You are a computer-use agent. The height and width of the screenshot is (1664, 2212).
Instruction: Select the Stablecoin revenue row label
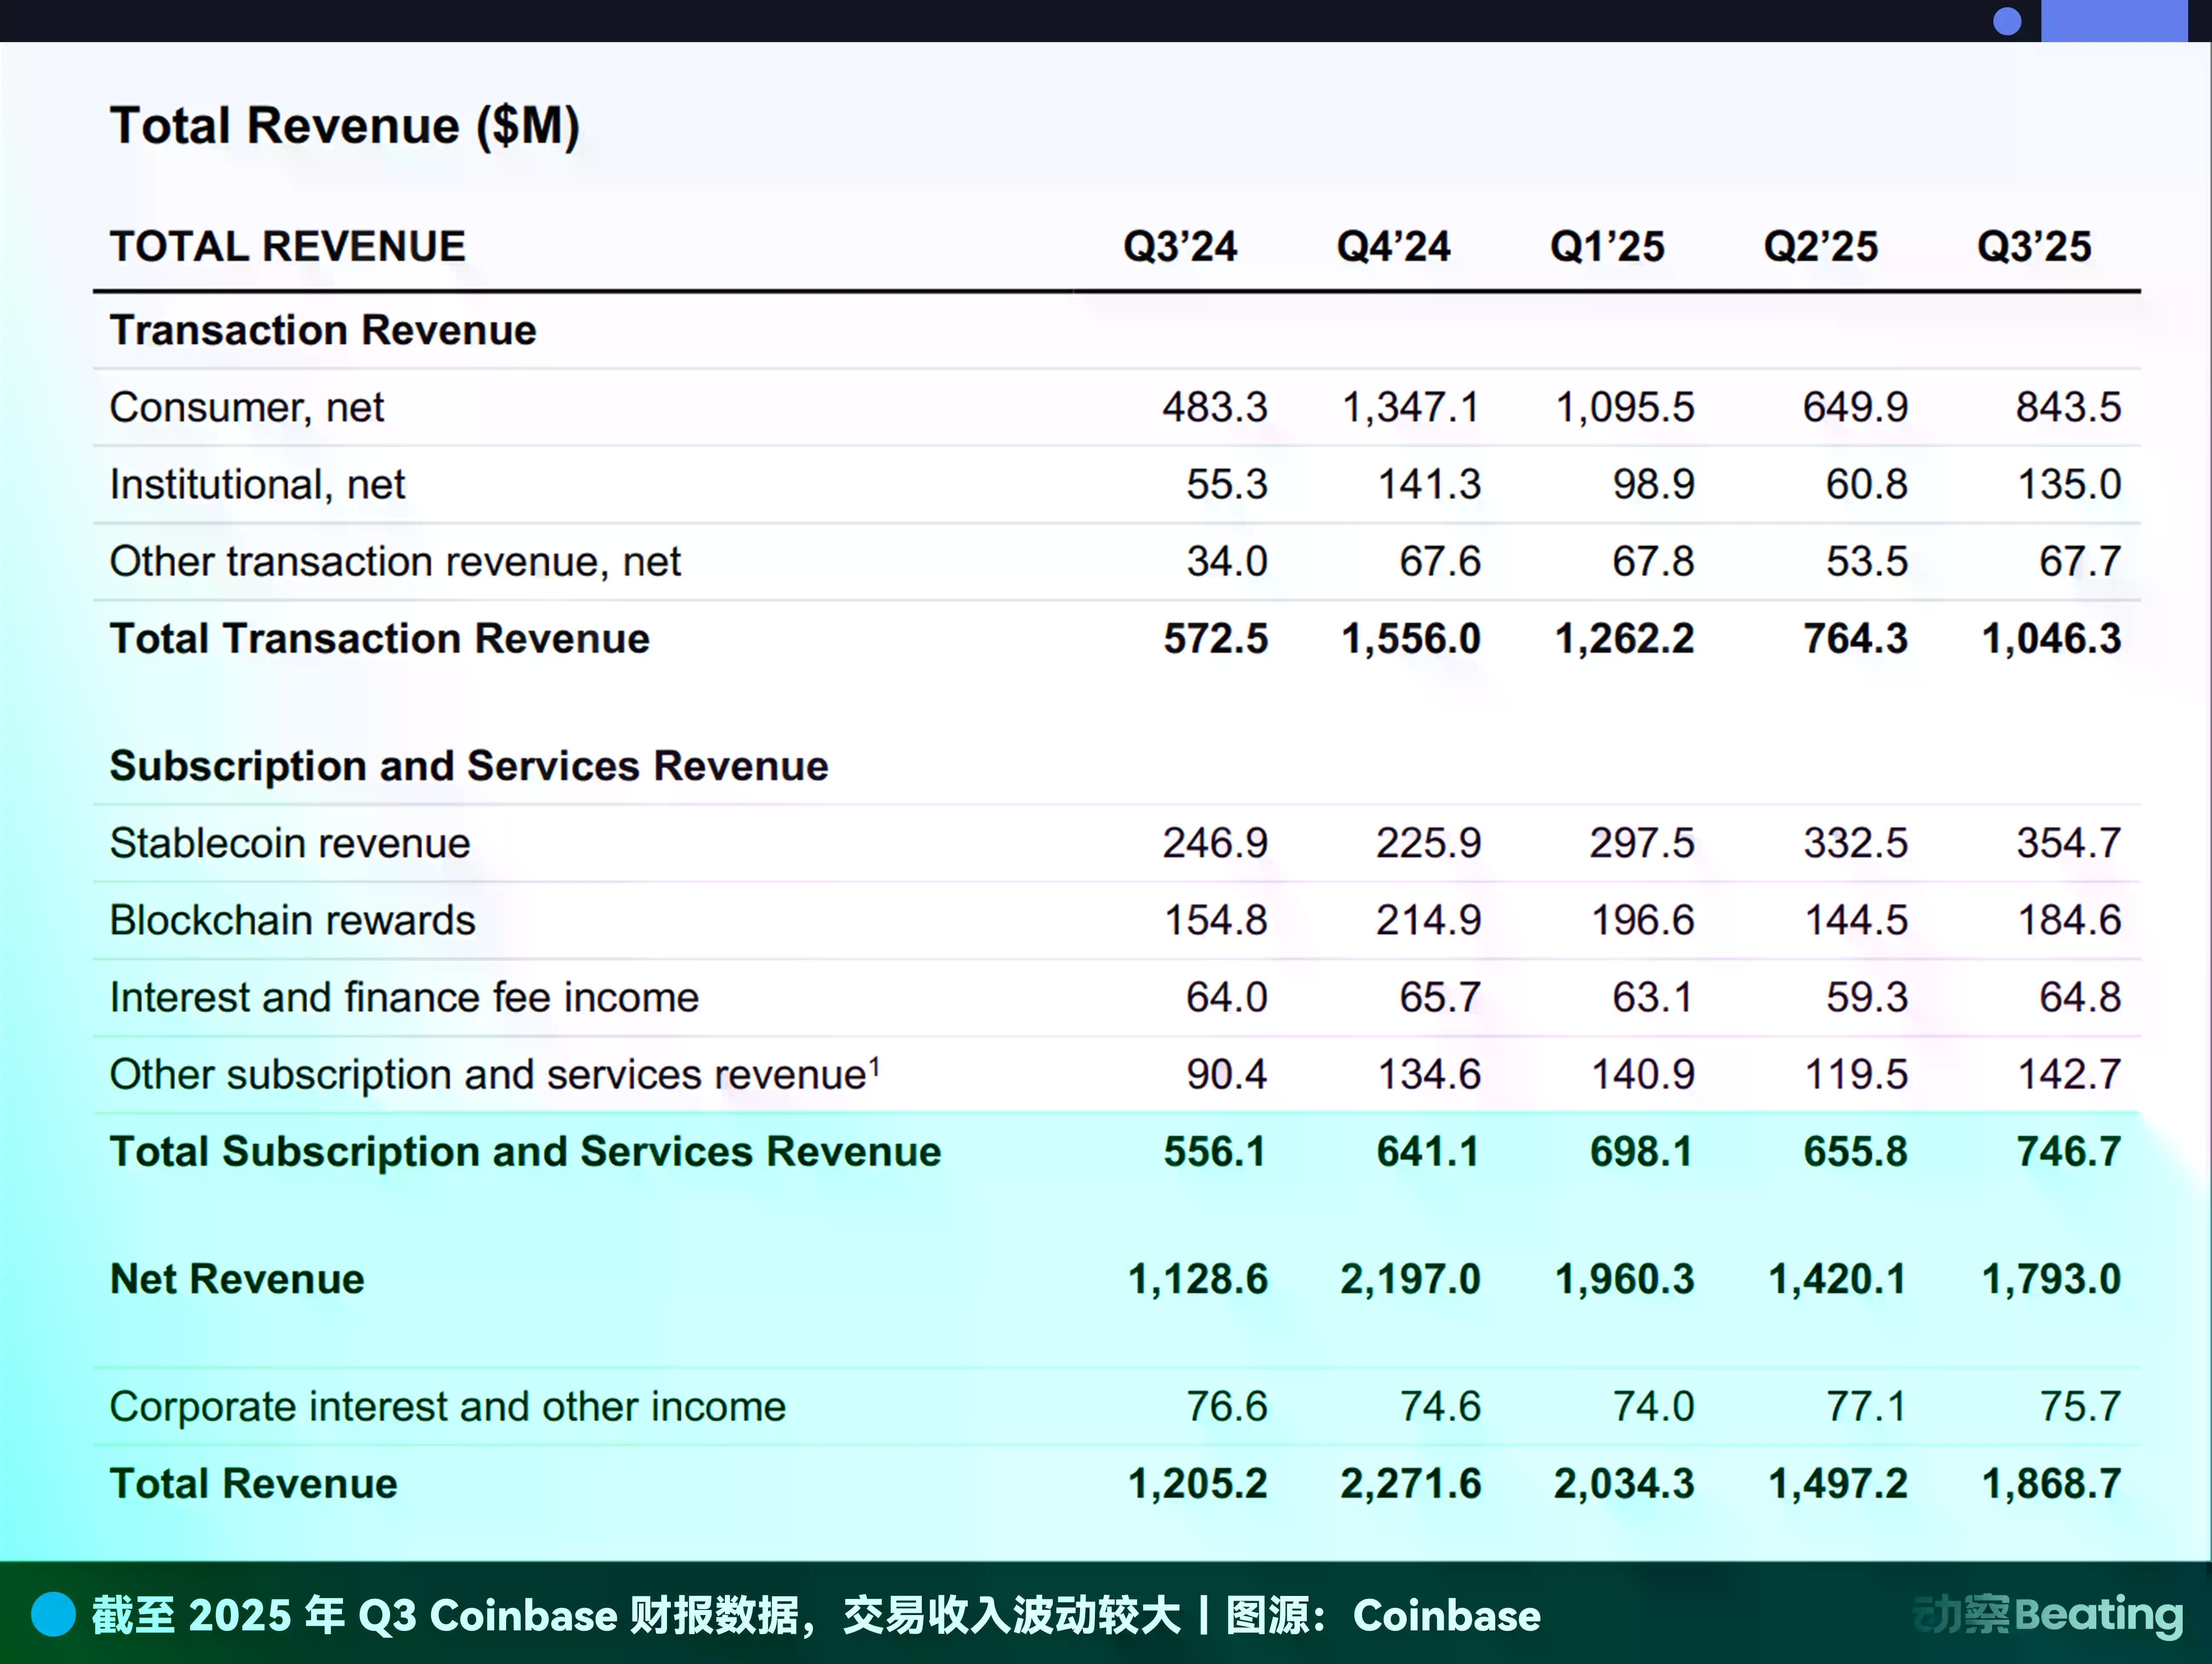click(290, 843)
